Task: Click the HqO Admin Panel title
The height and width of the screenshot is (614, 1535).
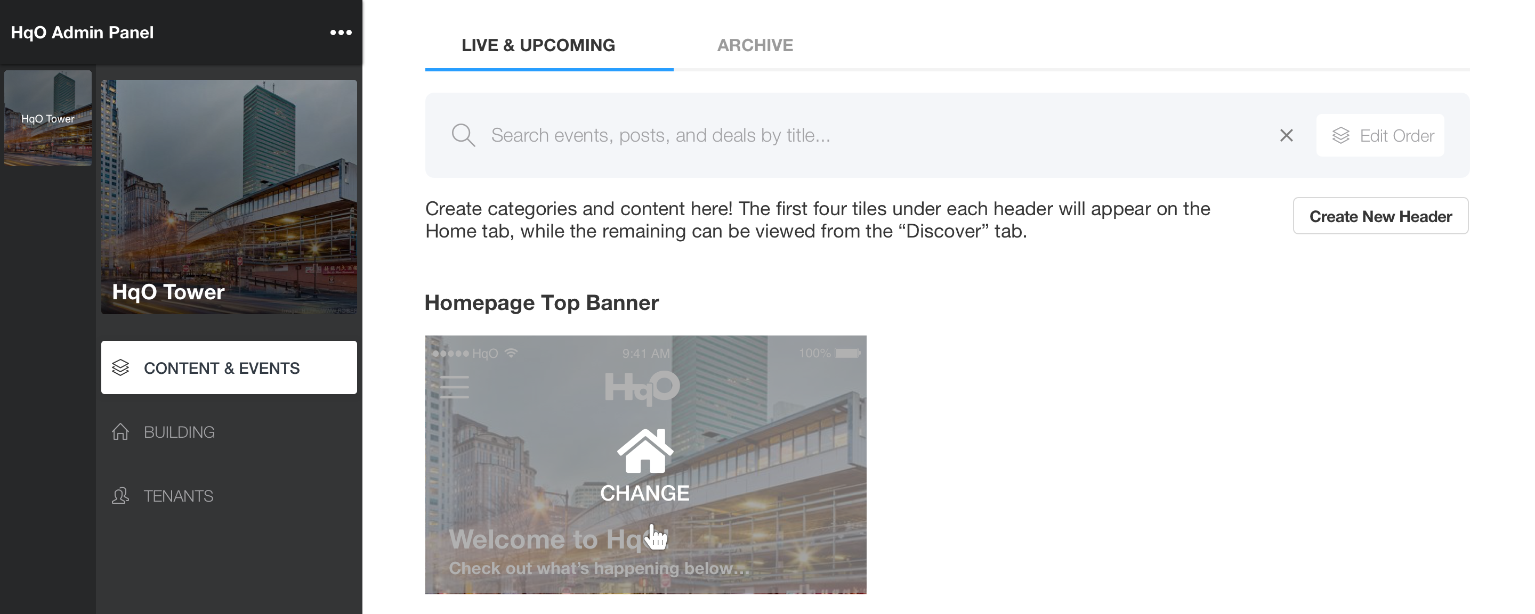Action: click(x=82, y=32)
